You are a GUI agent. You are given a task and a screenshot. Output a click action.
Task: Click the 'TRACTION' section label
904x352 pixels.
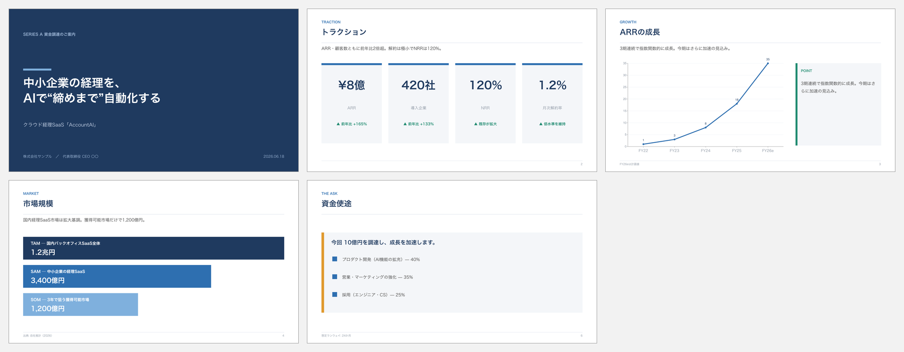[x=331, y=22]
